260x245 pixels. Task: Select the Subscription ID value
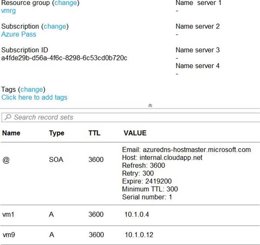click(64, 58)
